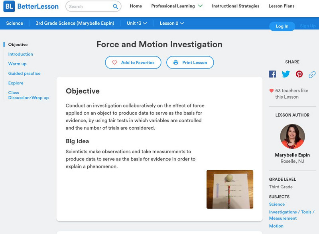319x234 pixels.
Task: Open the Unit 13 dropdown
Action: (137, 23)
